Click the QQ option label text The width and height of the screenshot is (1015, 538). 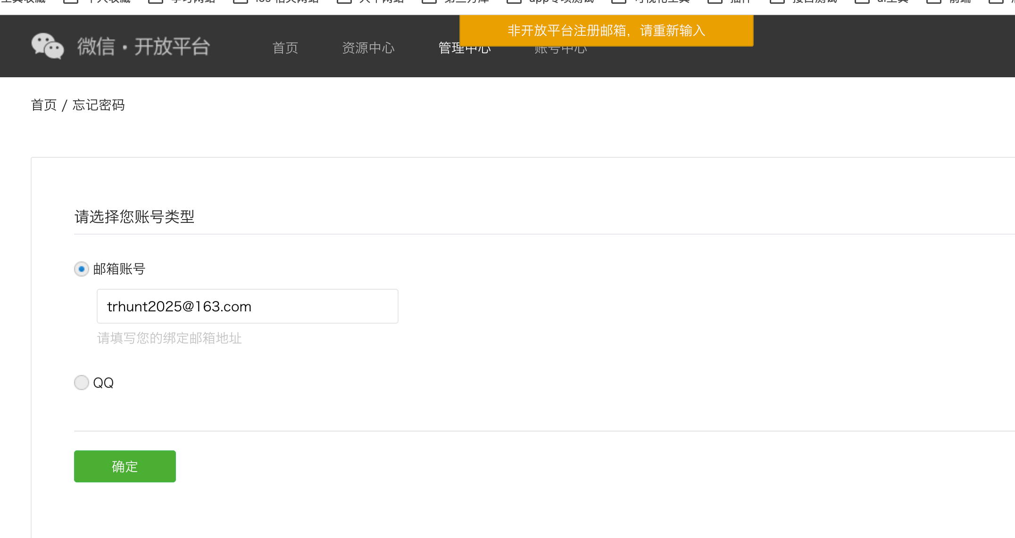[x=103, y=383]
